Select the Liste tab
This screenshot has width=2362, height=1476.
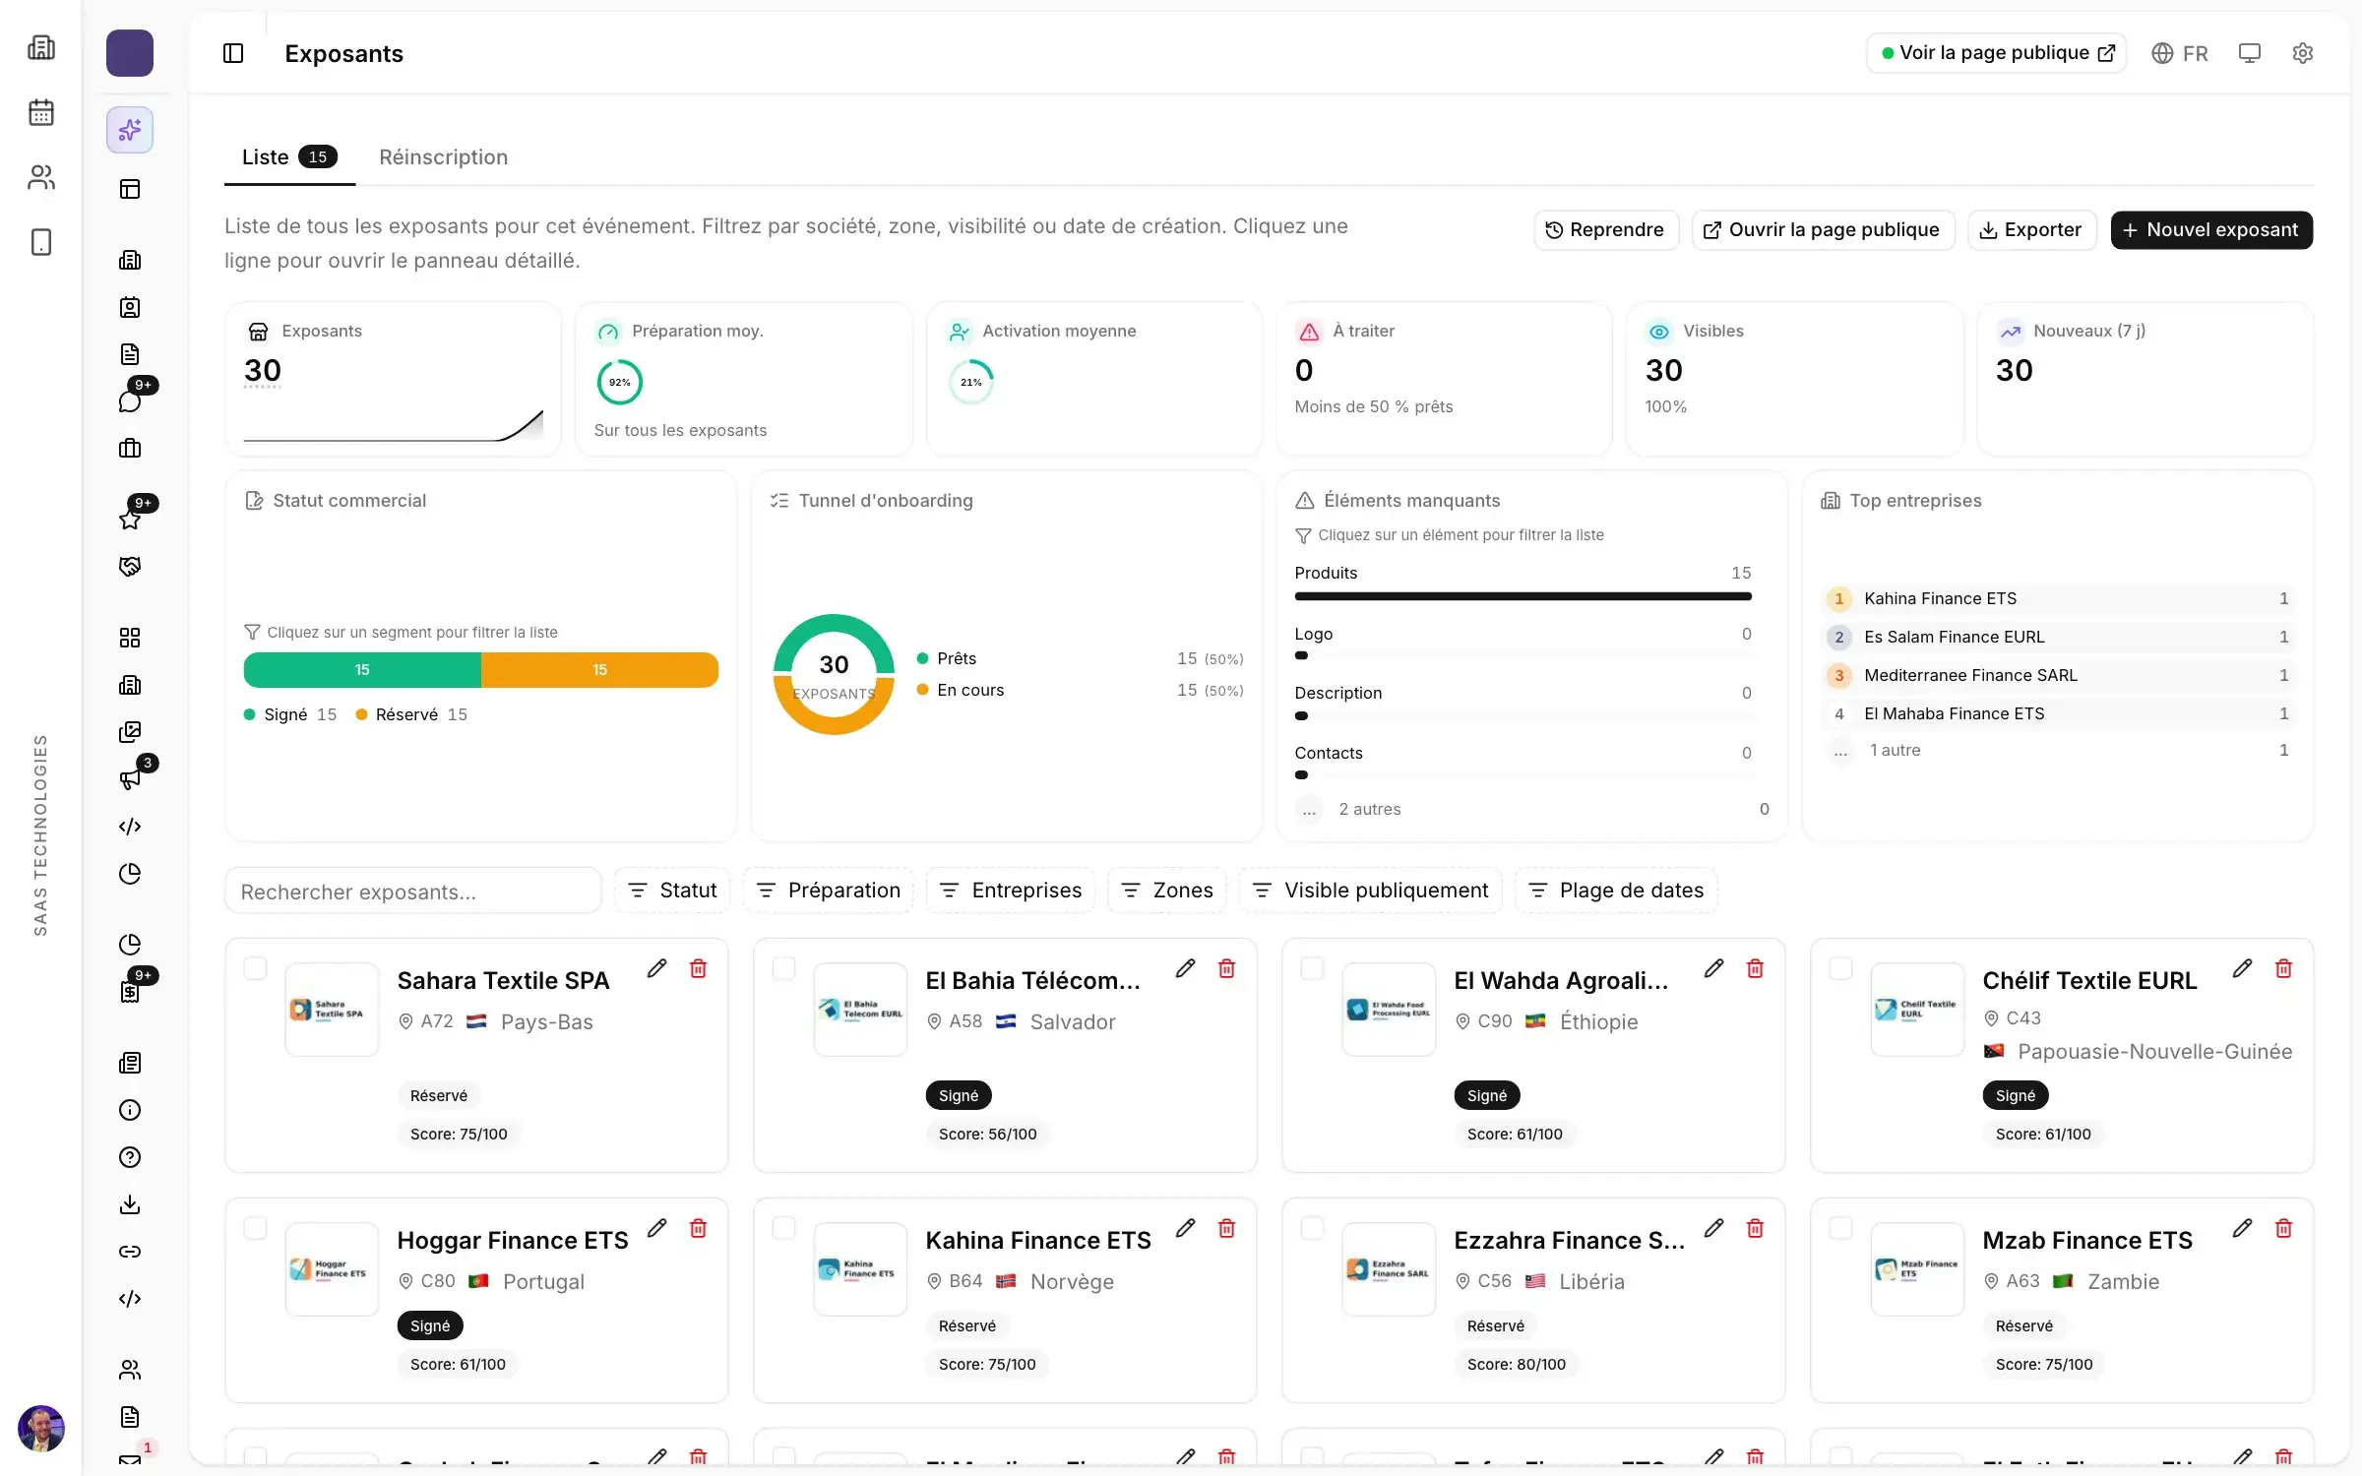pyautogui.click(x=289, y=157)
